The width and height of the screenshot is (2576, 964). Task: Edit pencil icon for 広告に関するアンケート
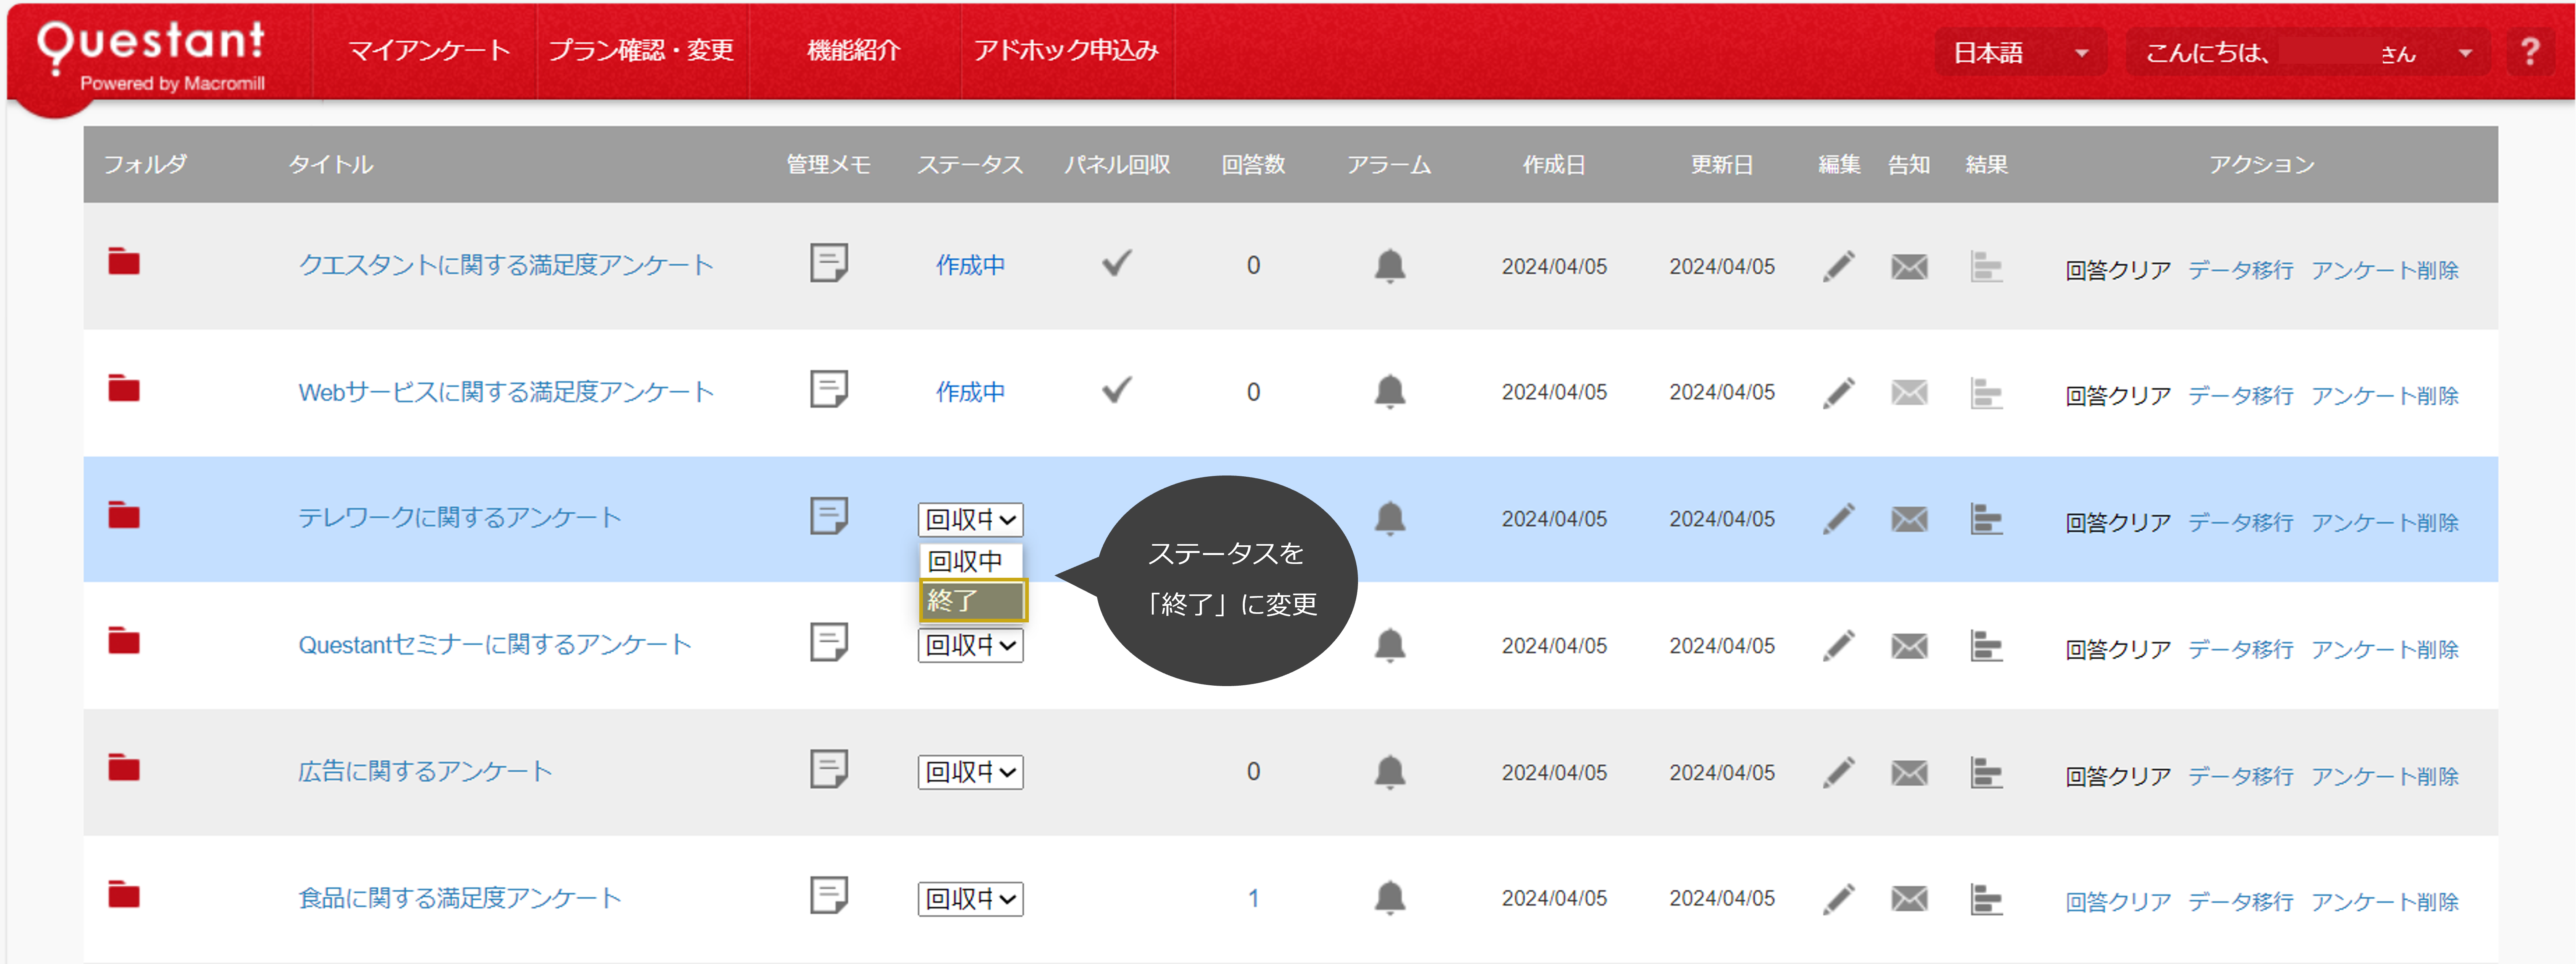point(1839,772)
